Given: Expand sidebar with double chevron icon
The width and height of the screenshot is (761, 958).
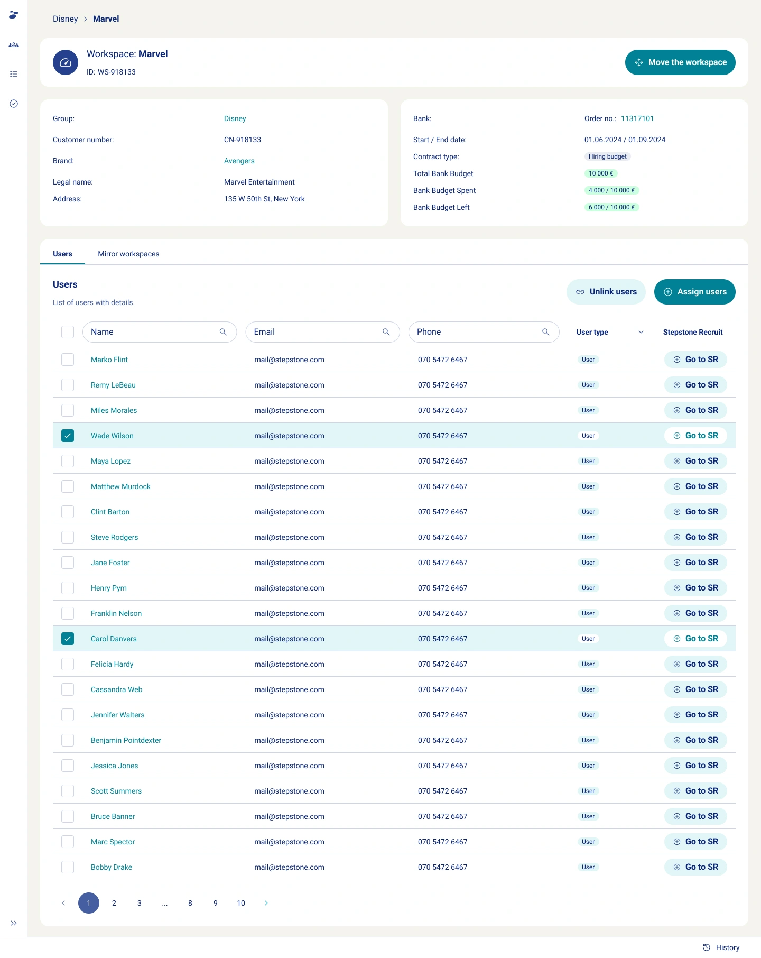Looking at the screenshot, I should pos(14,923).
